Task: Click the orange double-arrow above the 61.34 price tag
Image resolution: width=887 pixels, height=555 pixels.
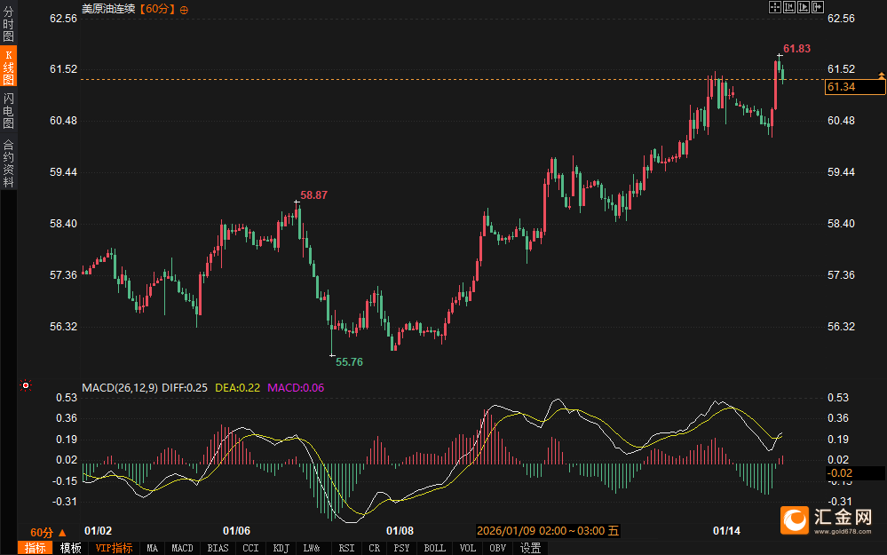Action: tap(881, 77)
